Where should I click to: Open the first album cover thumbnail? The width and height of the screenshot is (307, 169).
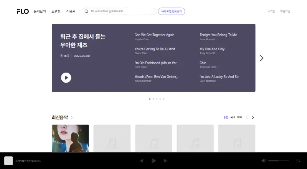click(x=71, y=138)
